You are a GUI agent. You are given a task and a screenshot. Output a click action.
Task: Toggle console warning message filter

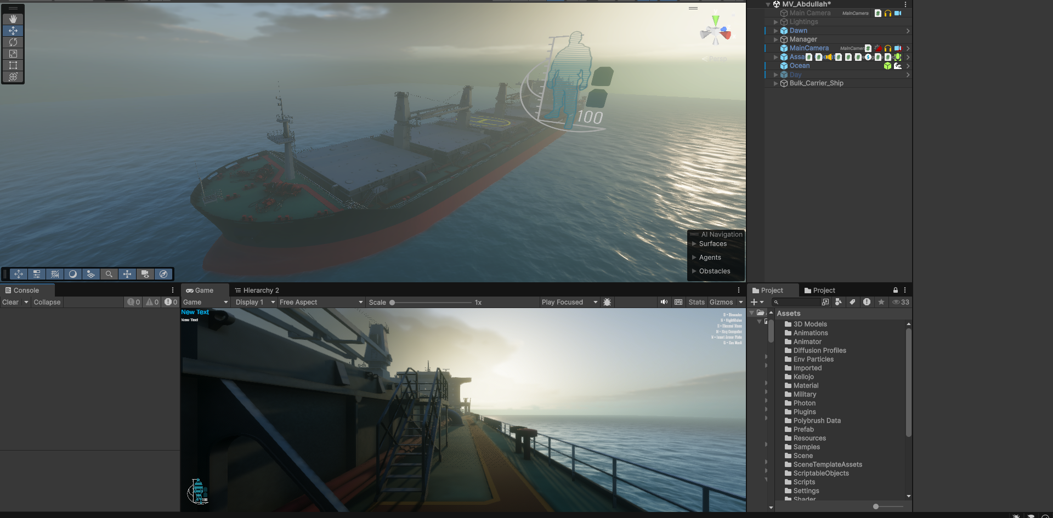coord(152,302)
